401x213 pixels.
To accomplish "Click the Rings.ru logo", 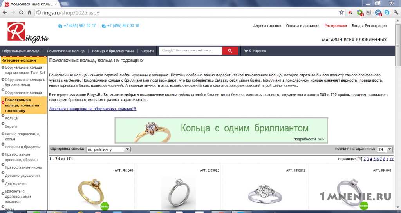I will 28,33.
